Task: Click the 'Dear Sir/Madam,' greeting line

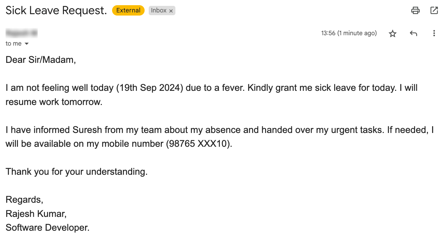Action: [40, 59]
